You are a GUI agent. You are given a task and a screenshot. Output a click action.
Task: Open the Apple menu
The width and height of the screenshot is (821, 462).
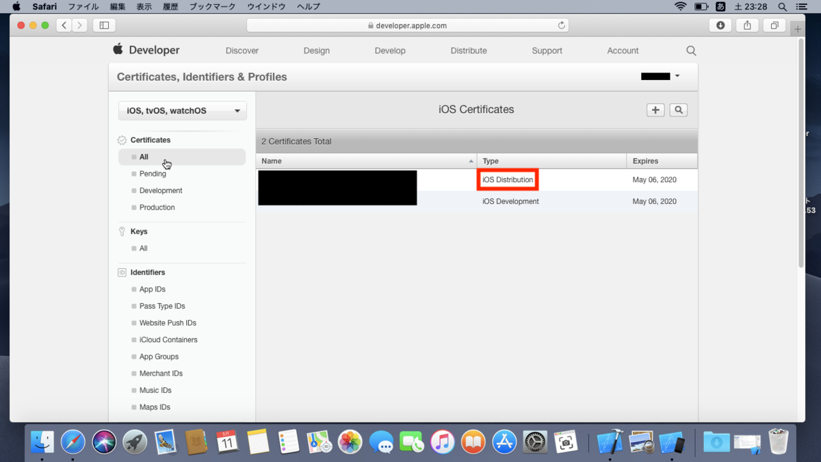tap(16, 6)
